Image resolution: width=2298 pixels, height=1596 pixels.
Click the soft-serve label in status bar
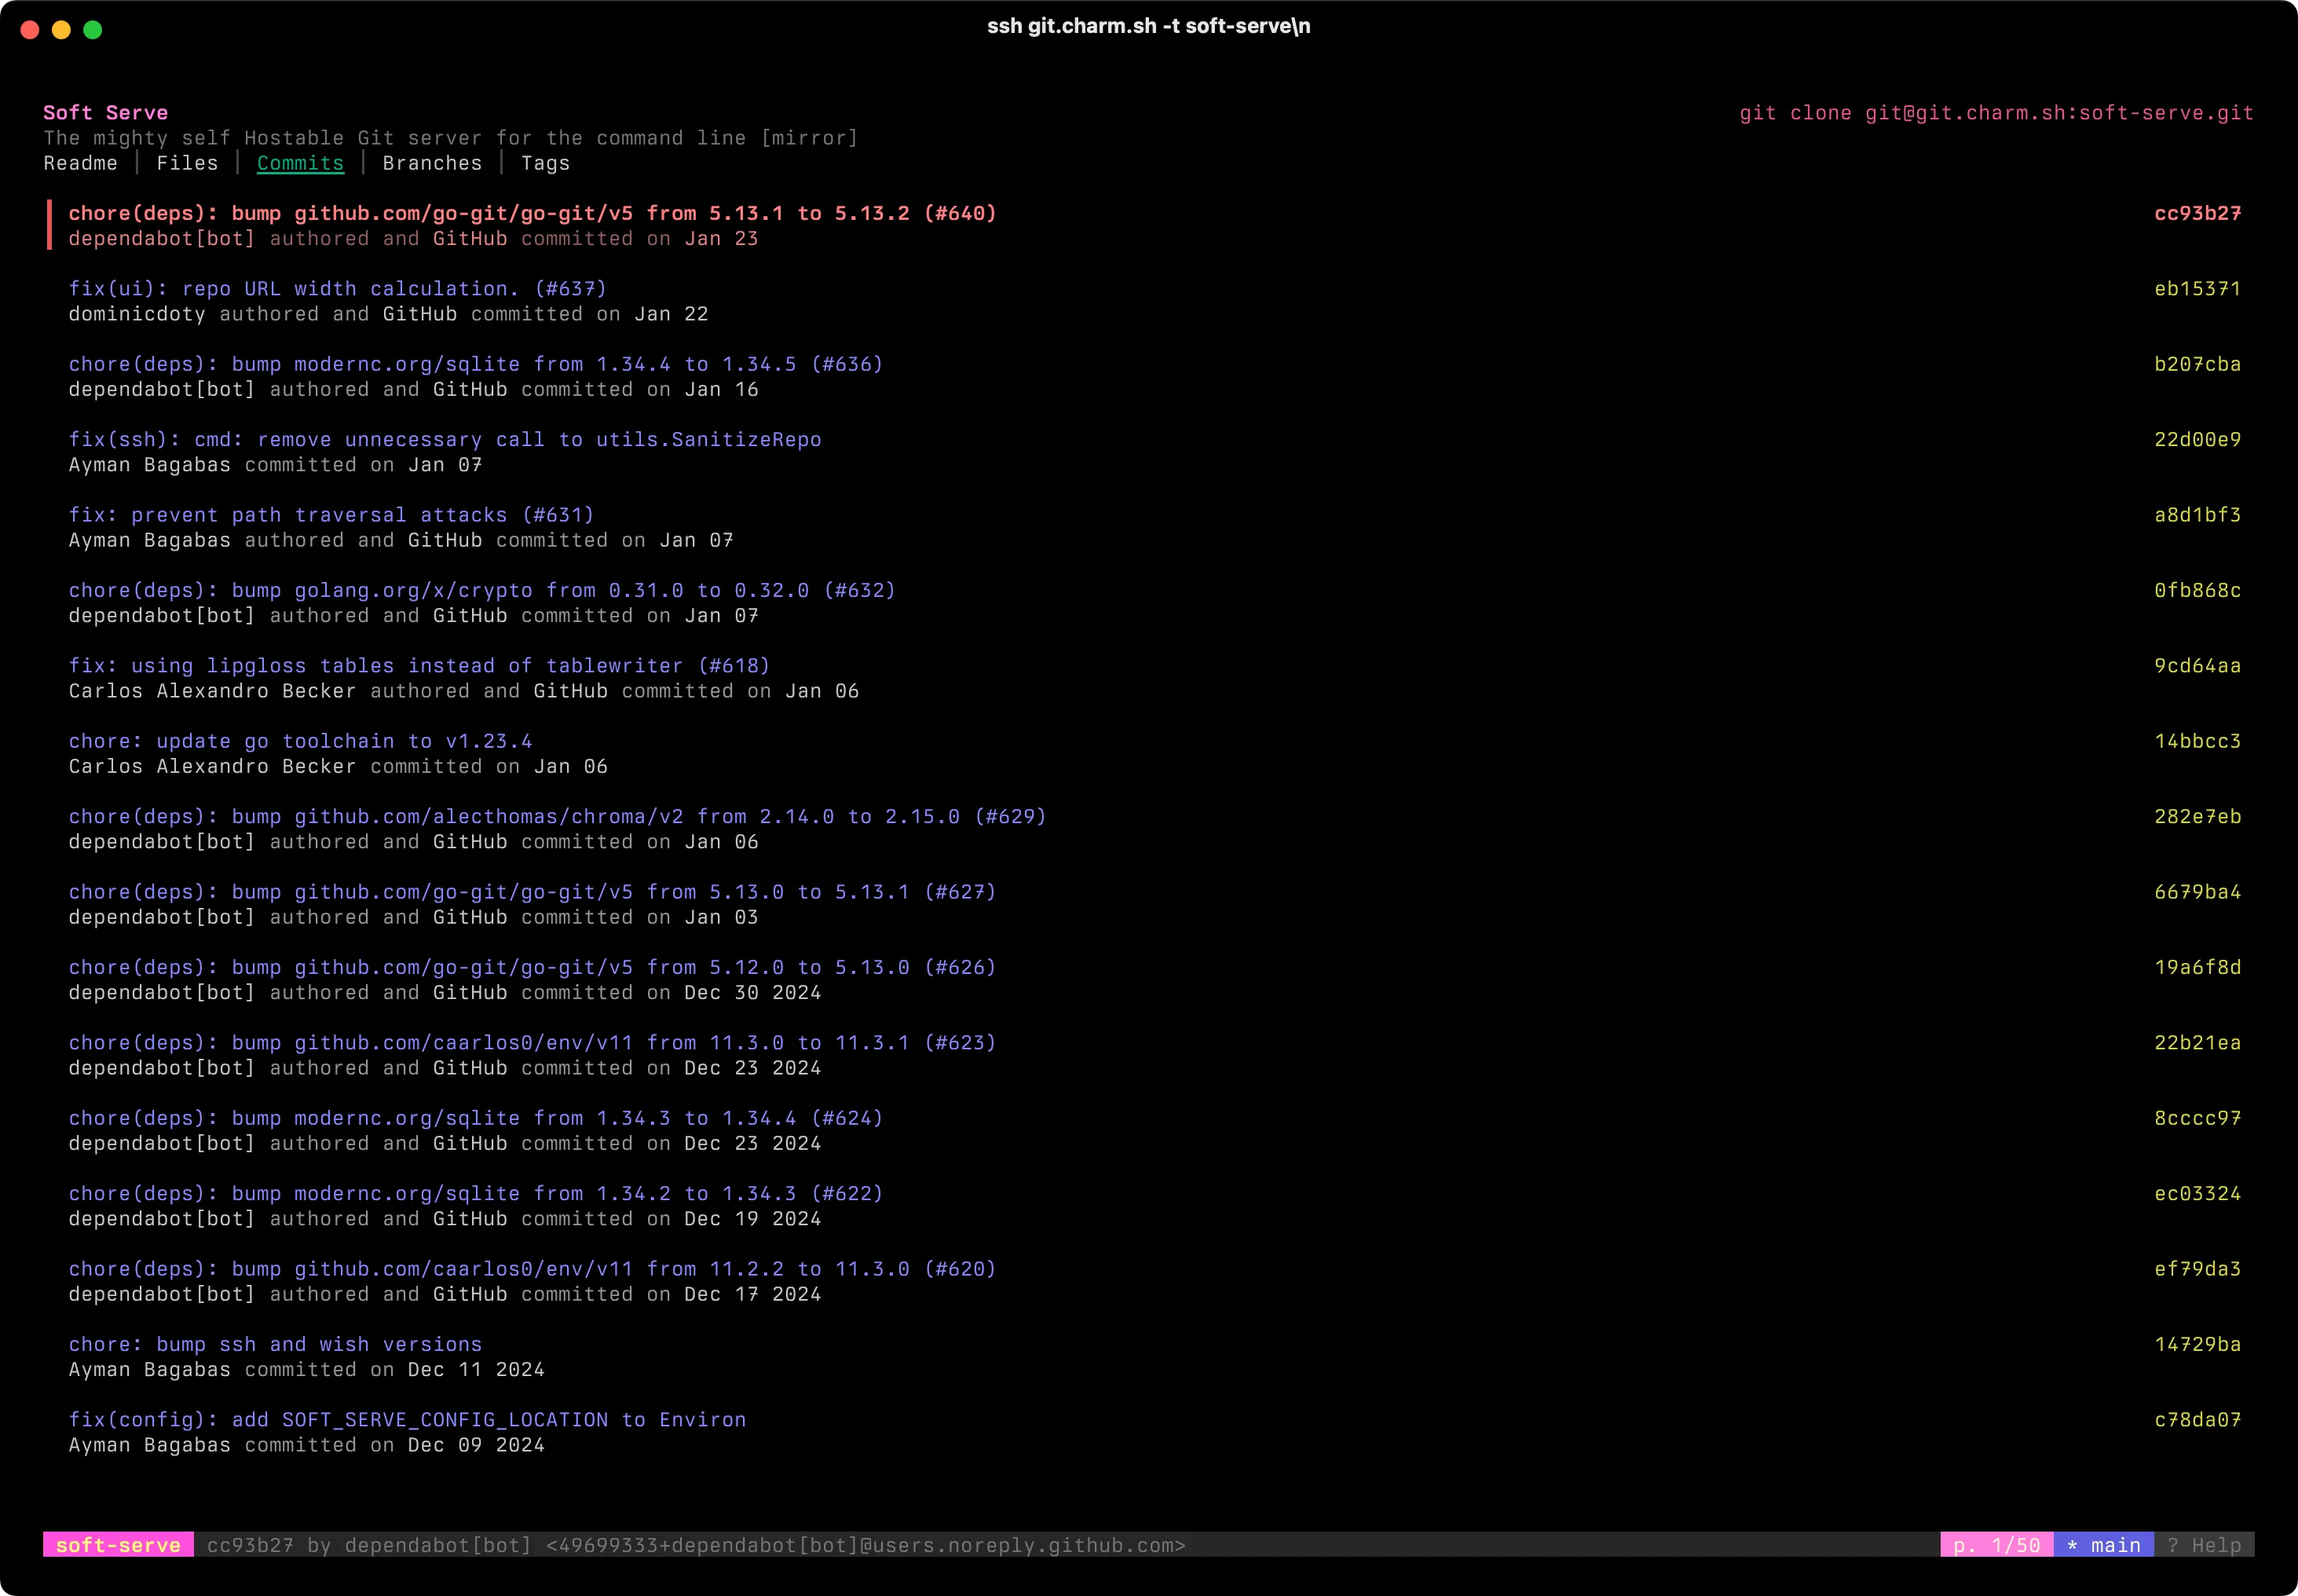click(118, 1545)
